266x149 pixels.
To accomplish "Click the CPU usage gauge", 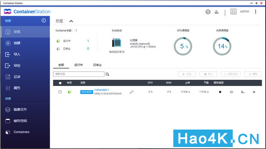I will pos(183,46).
